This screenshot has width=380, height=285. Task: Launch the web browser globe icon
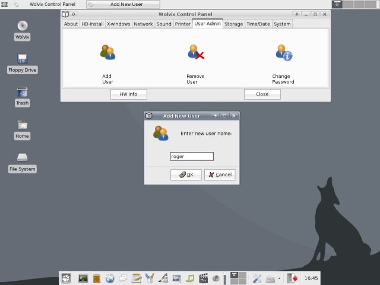click(x=110, y=278)
